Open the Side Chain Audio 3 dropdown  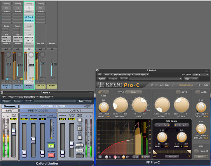(200, 75)
